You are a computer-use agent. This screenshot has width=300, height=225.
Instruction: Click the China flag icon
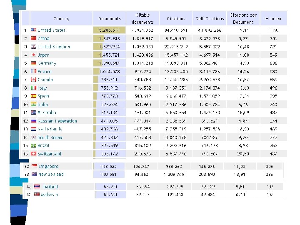click(33, 38)
